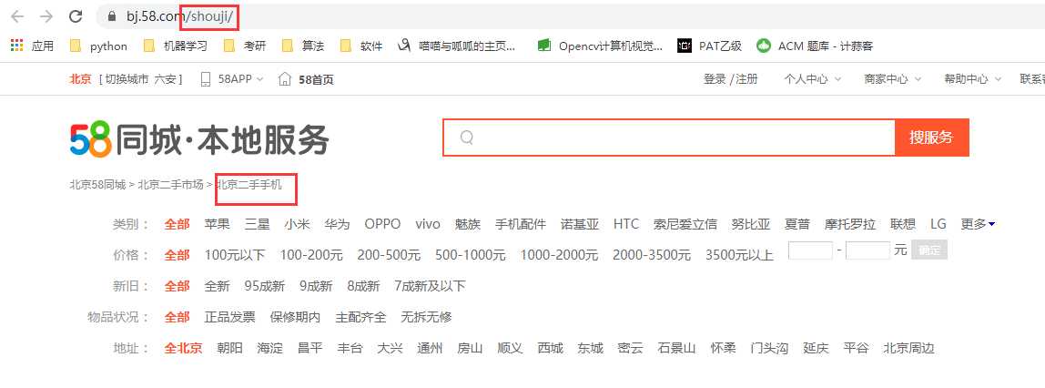Filter category by vivo
Viewport: 1045px width, 388px height.
428,224
